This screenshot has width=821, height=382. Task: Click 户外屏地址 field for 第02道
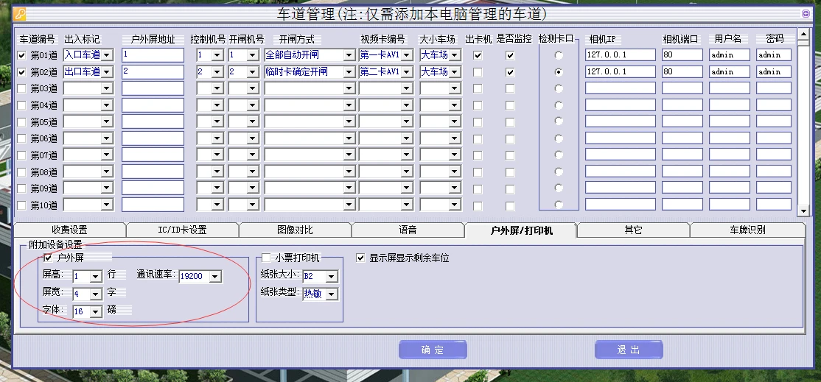[153, 72]
